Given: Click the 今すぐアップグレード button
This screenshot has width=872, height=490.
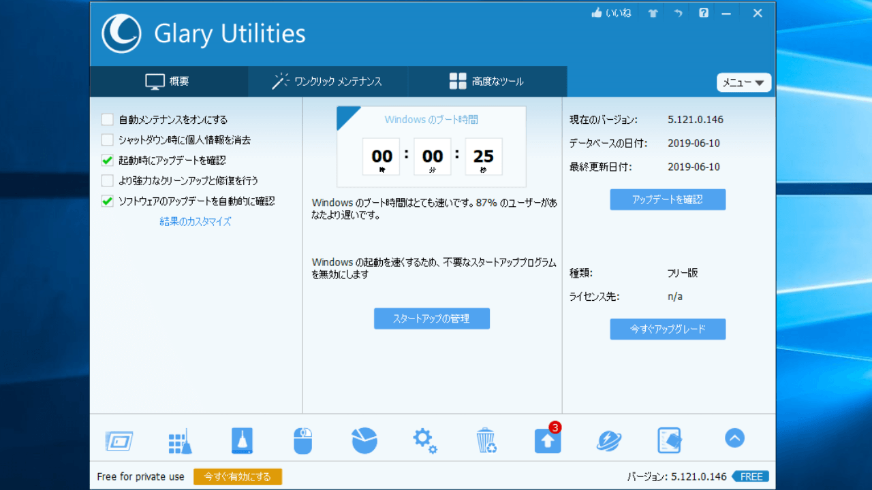Looking at the screenshot, I should (x=668, y=329).
